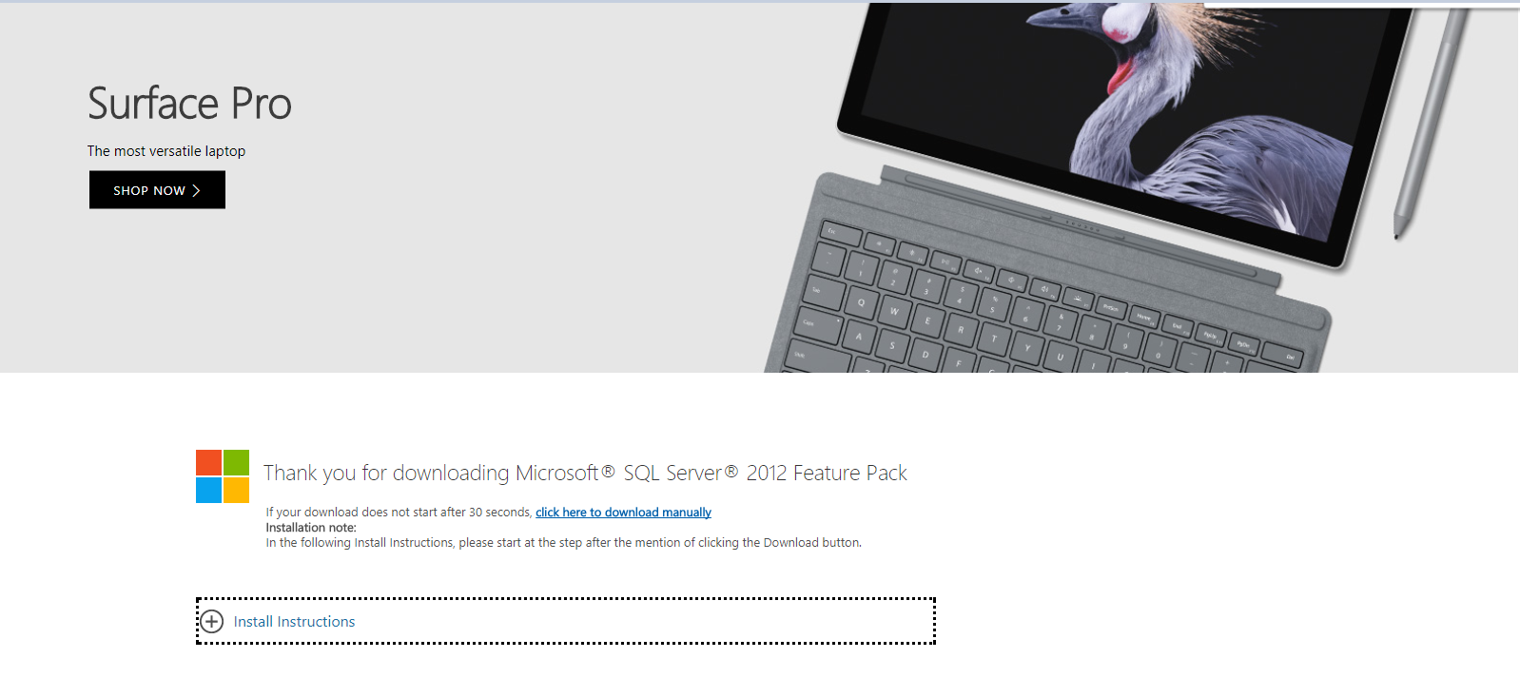Click the chevron arrow inside SHOP NOW
Viewport: 1520px width, 678px height.
(196, 190)
